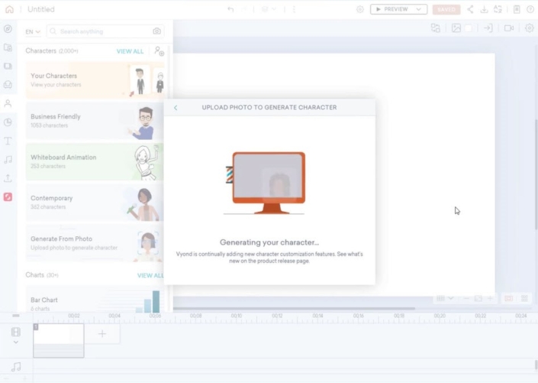
Task: Expand the Preview button dropdown arrow
Action: tap(418, 9)
